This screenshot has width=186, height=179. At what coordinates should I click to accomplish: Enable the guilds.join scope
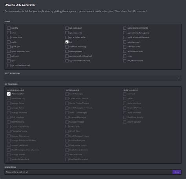[x=9, y=47]
